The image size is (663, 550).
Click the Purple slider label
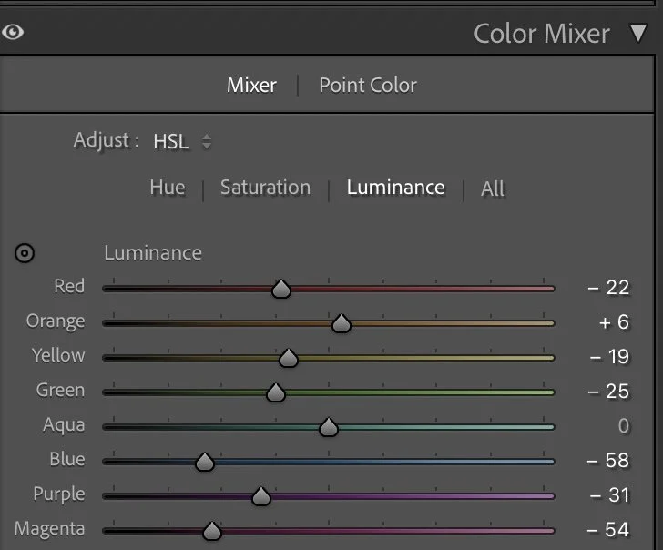[x=59, y=495]
